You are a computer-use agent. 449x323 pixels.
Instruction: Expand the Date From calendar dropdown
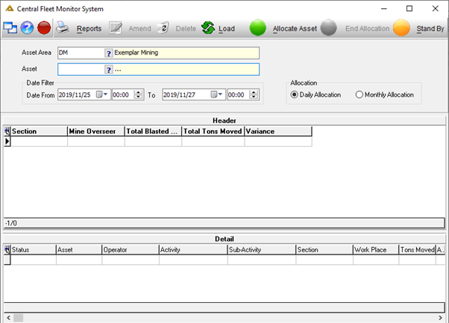pyautogui.click(x=101, y=95)
